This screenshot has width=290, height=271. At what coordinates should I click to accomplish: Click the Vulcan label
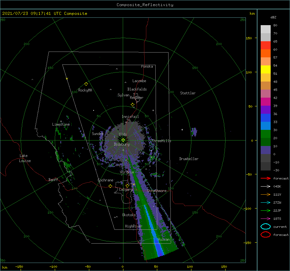(x=164, y=239)
